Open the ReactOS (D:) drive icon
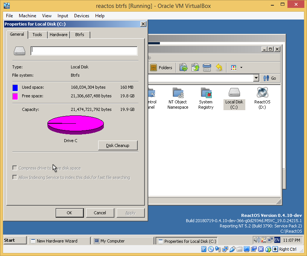Viewport: 307px width, 256px height. [x=262, y=93]
